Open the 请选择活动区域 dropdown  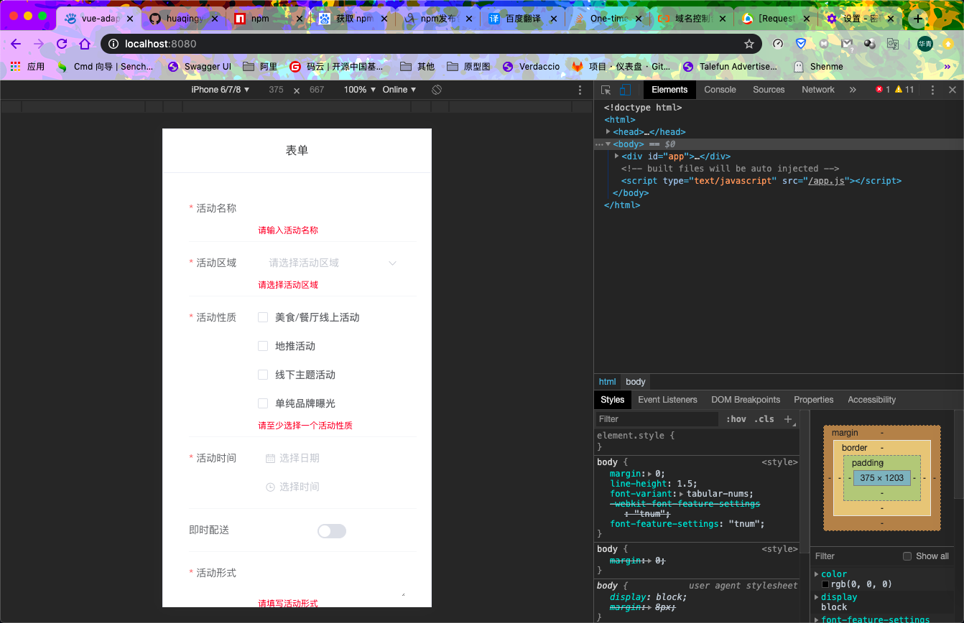pyautogui.click(x=332, y=263)
